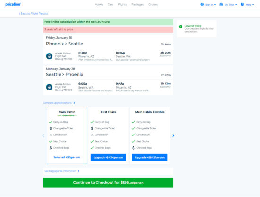Show next fare options with right arrow
The width and height of the screenshot is (260, 197).
coord(173,135)
